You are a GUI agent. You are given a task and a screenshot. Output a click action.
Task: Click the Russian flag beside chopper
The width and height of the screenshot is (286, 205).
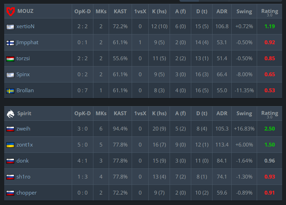click(x=10, y=193)
